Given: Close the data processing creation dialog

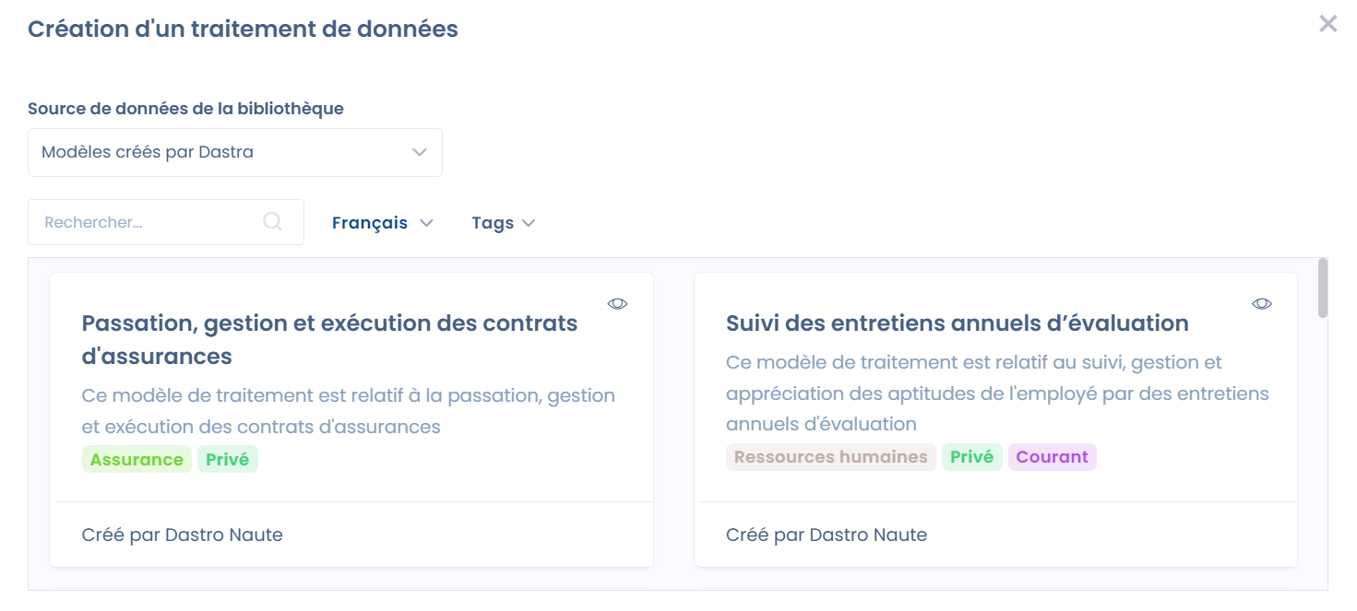Looking at the screenshot, I should (1327, 24).
